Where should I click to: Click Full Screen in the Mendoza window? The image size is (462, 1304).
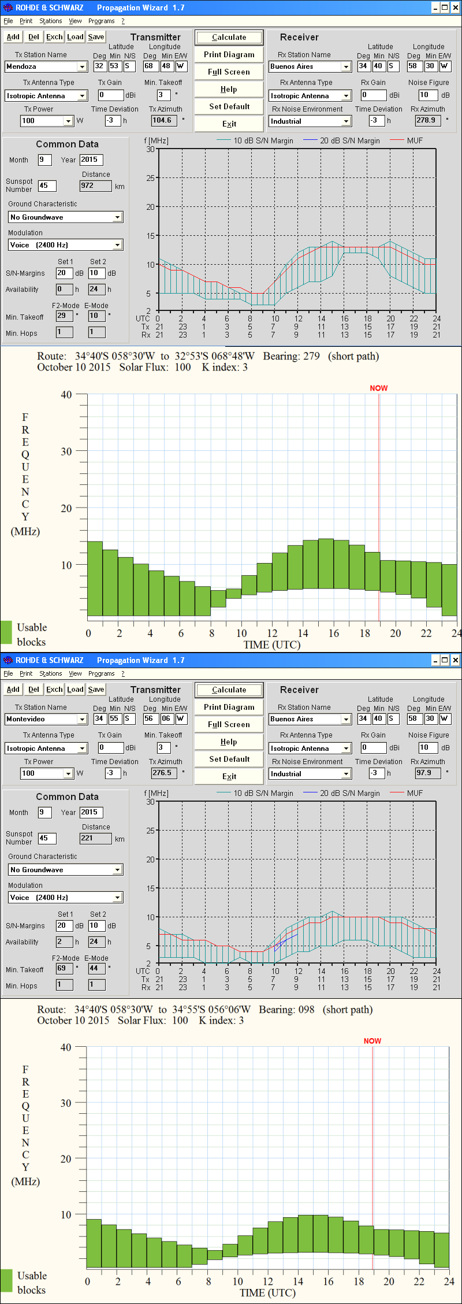[229, 72]
